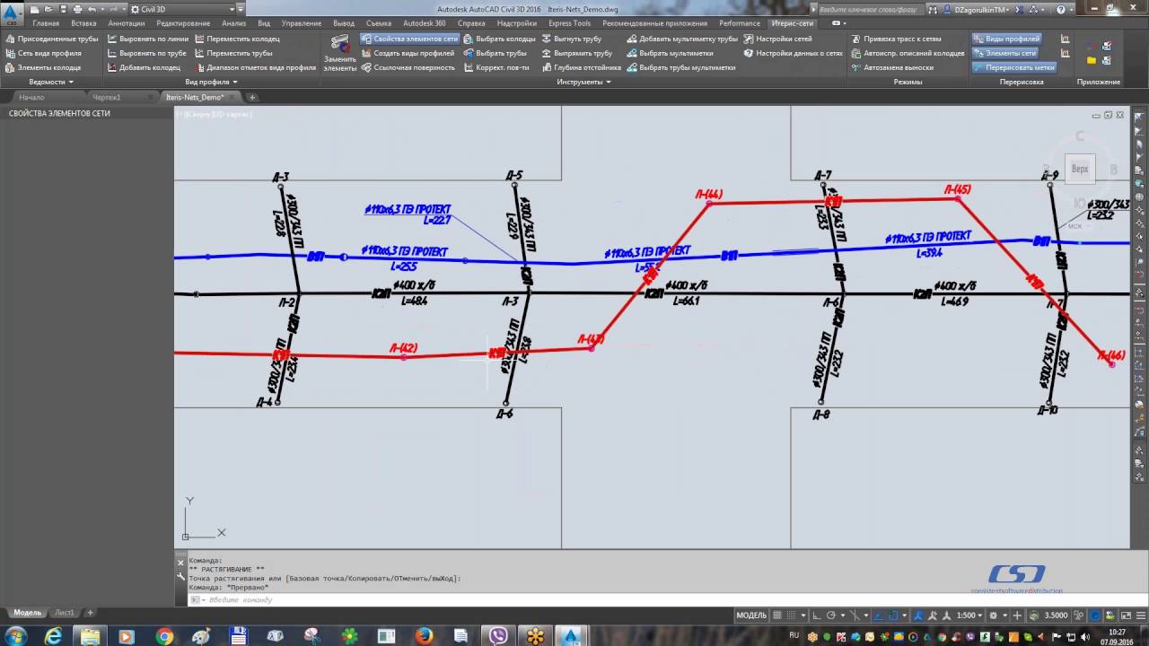The image size is (1149, 646).
Task: Click Создать виды профилей tool
Action: coord(408,53)
